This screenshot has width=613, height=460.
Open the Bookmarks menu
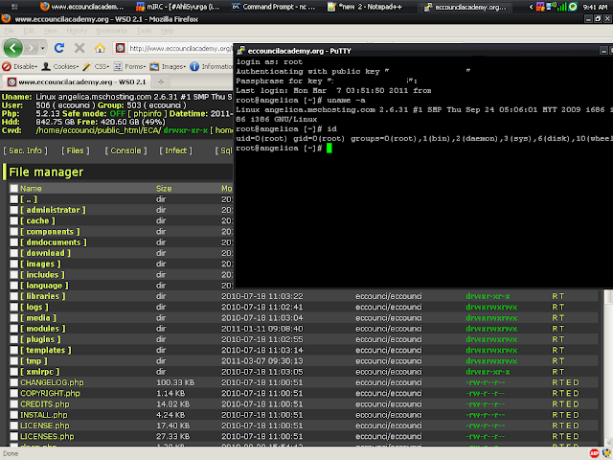pyautogui.click(x=110, y=32)
